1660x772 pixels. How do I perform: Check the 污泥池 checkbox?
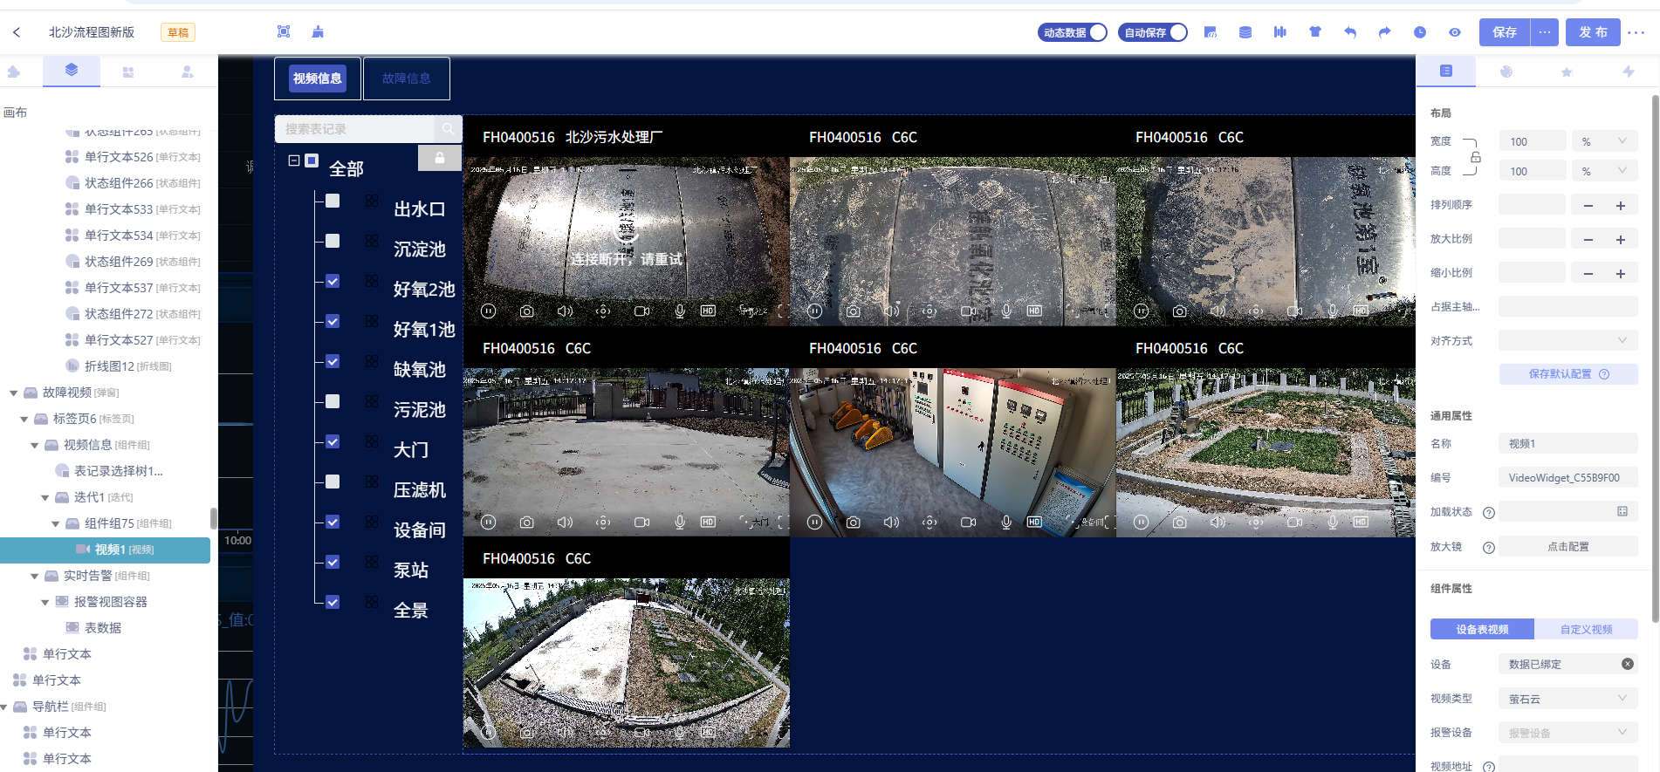(x=333, y=401)
